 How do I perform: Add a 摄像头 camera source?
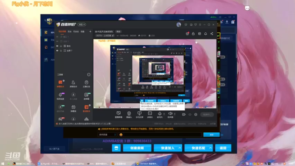129,114
